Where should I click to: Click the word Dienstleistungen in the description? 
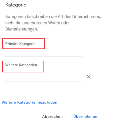point(22,29)
